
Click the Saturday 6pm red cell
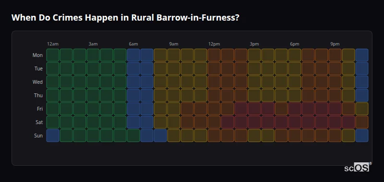point(295,122)
